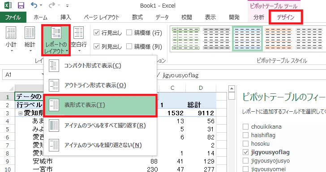Viewport: 326px width, 172px height.
Task: Click the cell with value 277
Action: 209,169
